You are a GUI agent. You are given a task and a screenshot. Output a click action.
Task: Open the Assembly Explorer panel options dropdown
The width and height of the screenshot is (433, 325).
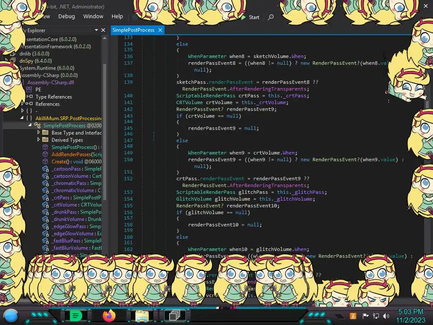coord(96,30)
